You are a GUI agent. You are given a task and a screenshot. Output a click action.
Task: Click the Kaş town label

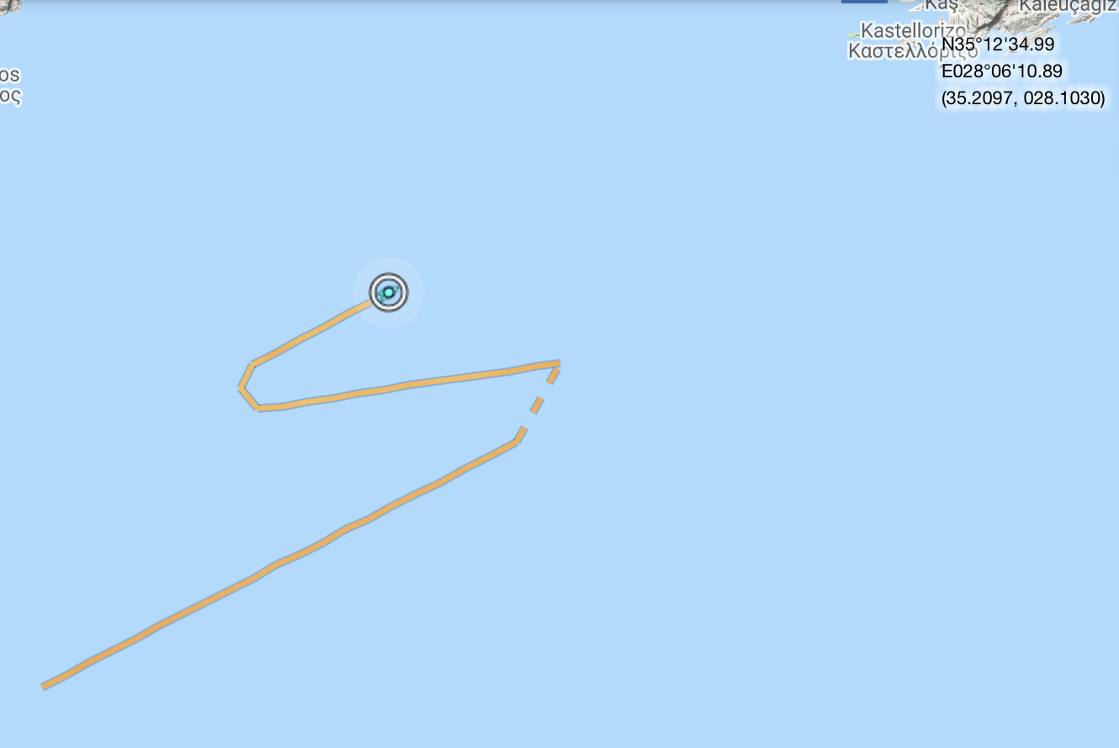(941, 5)
